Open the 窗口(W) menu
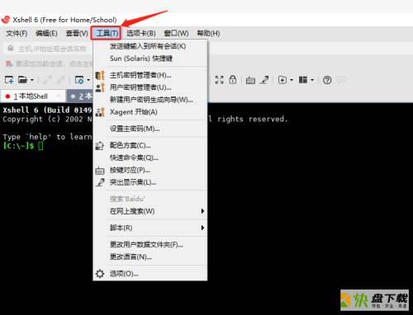413x315 pixels. coord(176,33)
